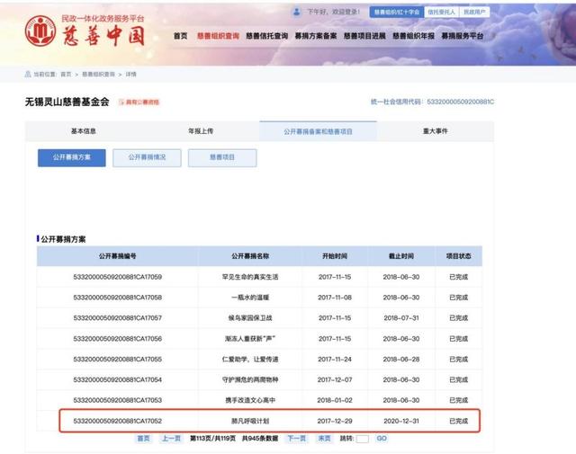Select the 慈善组织/红十字会 login type
Viewport: 576px width, 454px height.
click(x=397, y=12)
